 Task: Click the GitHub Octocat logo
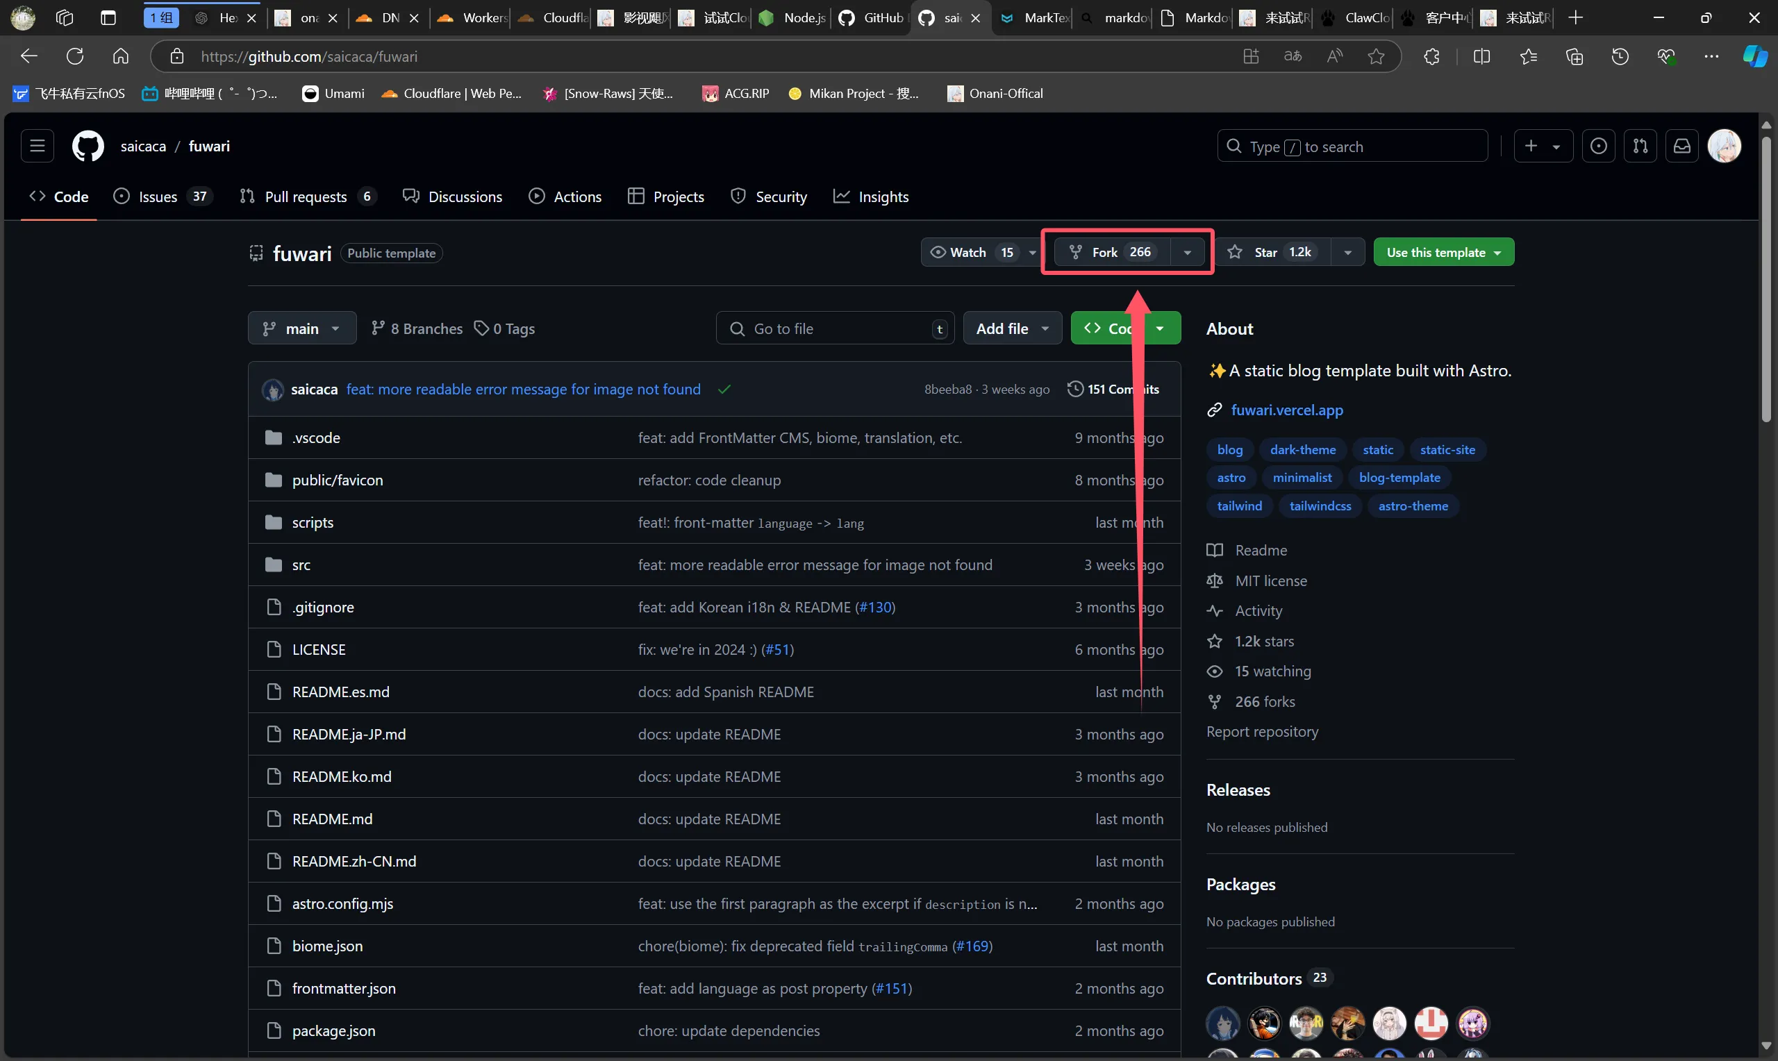tap(88, 146)
